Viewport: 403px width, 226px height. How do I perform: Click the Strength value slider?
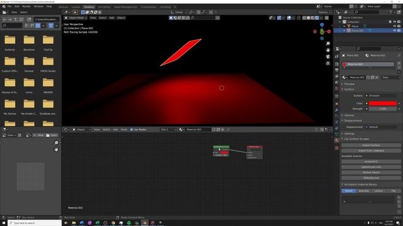(383, 109)
